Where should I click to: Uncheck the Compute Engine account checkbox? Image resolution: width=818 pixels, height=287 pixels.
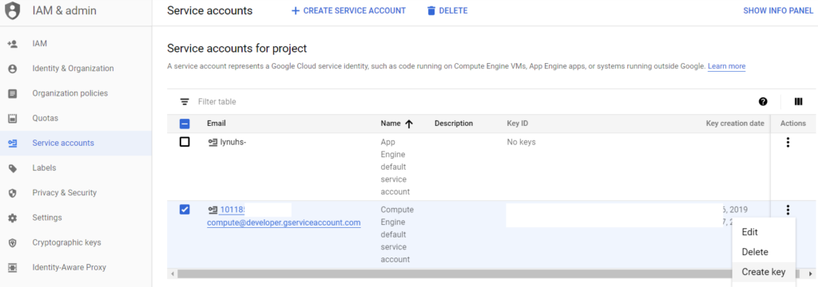(185, 210)
